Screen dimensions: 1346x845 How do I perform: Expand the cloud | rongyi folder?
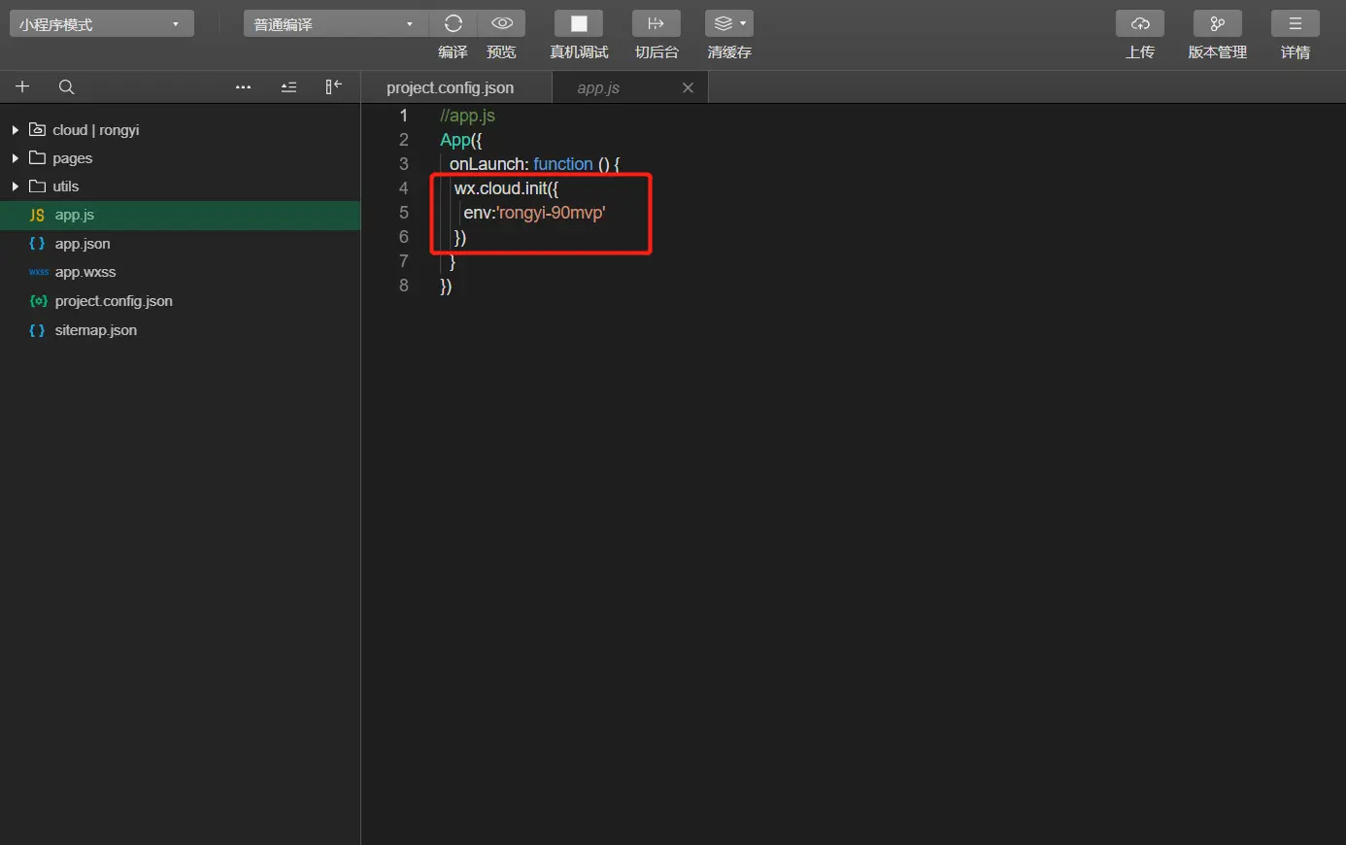(95, 129)
